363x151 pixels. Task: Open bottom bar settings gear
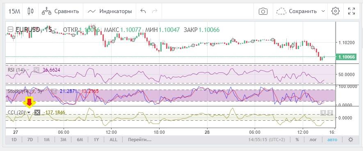click(351, 140)
